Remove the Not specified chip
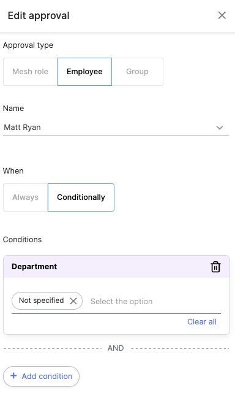The height and width of the screenshot is (398, 235). point(73,301)
